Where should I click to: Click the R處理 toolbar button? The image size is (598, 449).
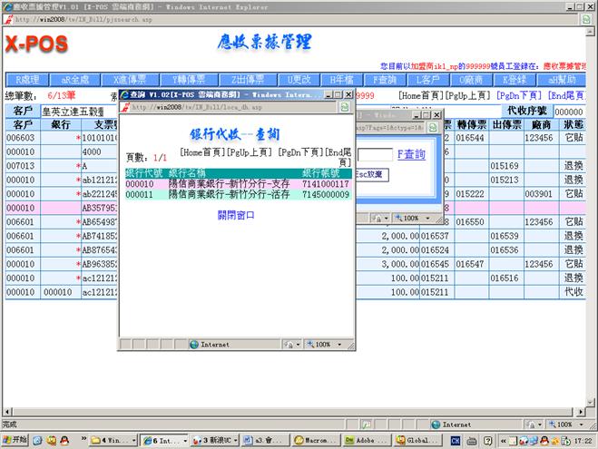click(30, 80)
